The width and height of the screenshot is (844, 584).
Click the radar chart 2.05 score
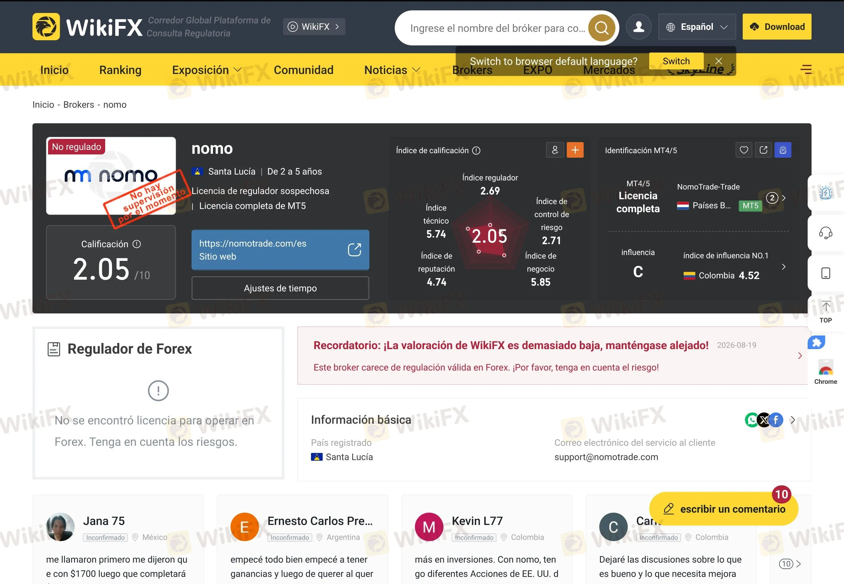(x=490, y=236)
